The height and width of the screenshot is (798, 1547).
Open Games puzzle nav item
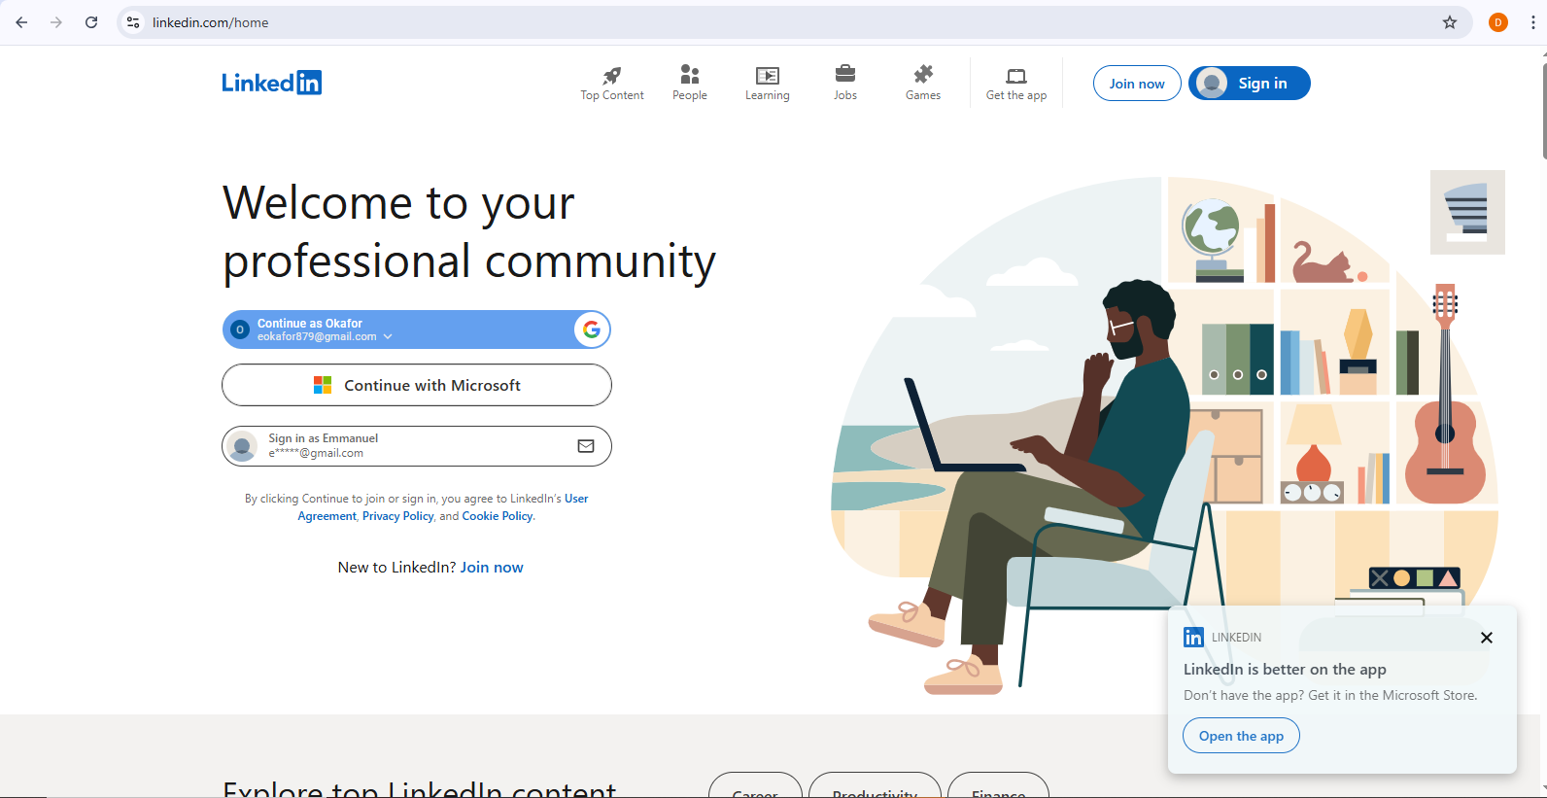923,84
